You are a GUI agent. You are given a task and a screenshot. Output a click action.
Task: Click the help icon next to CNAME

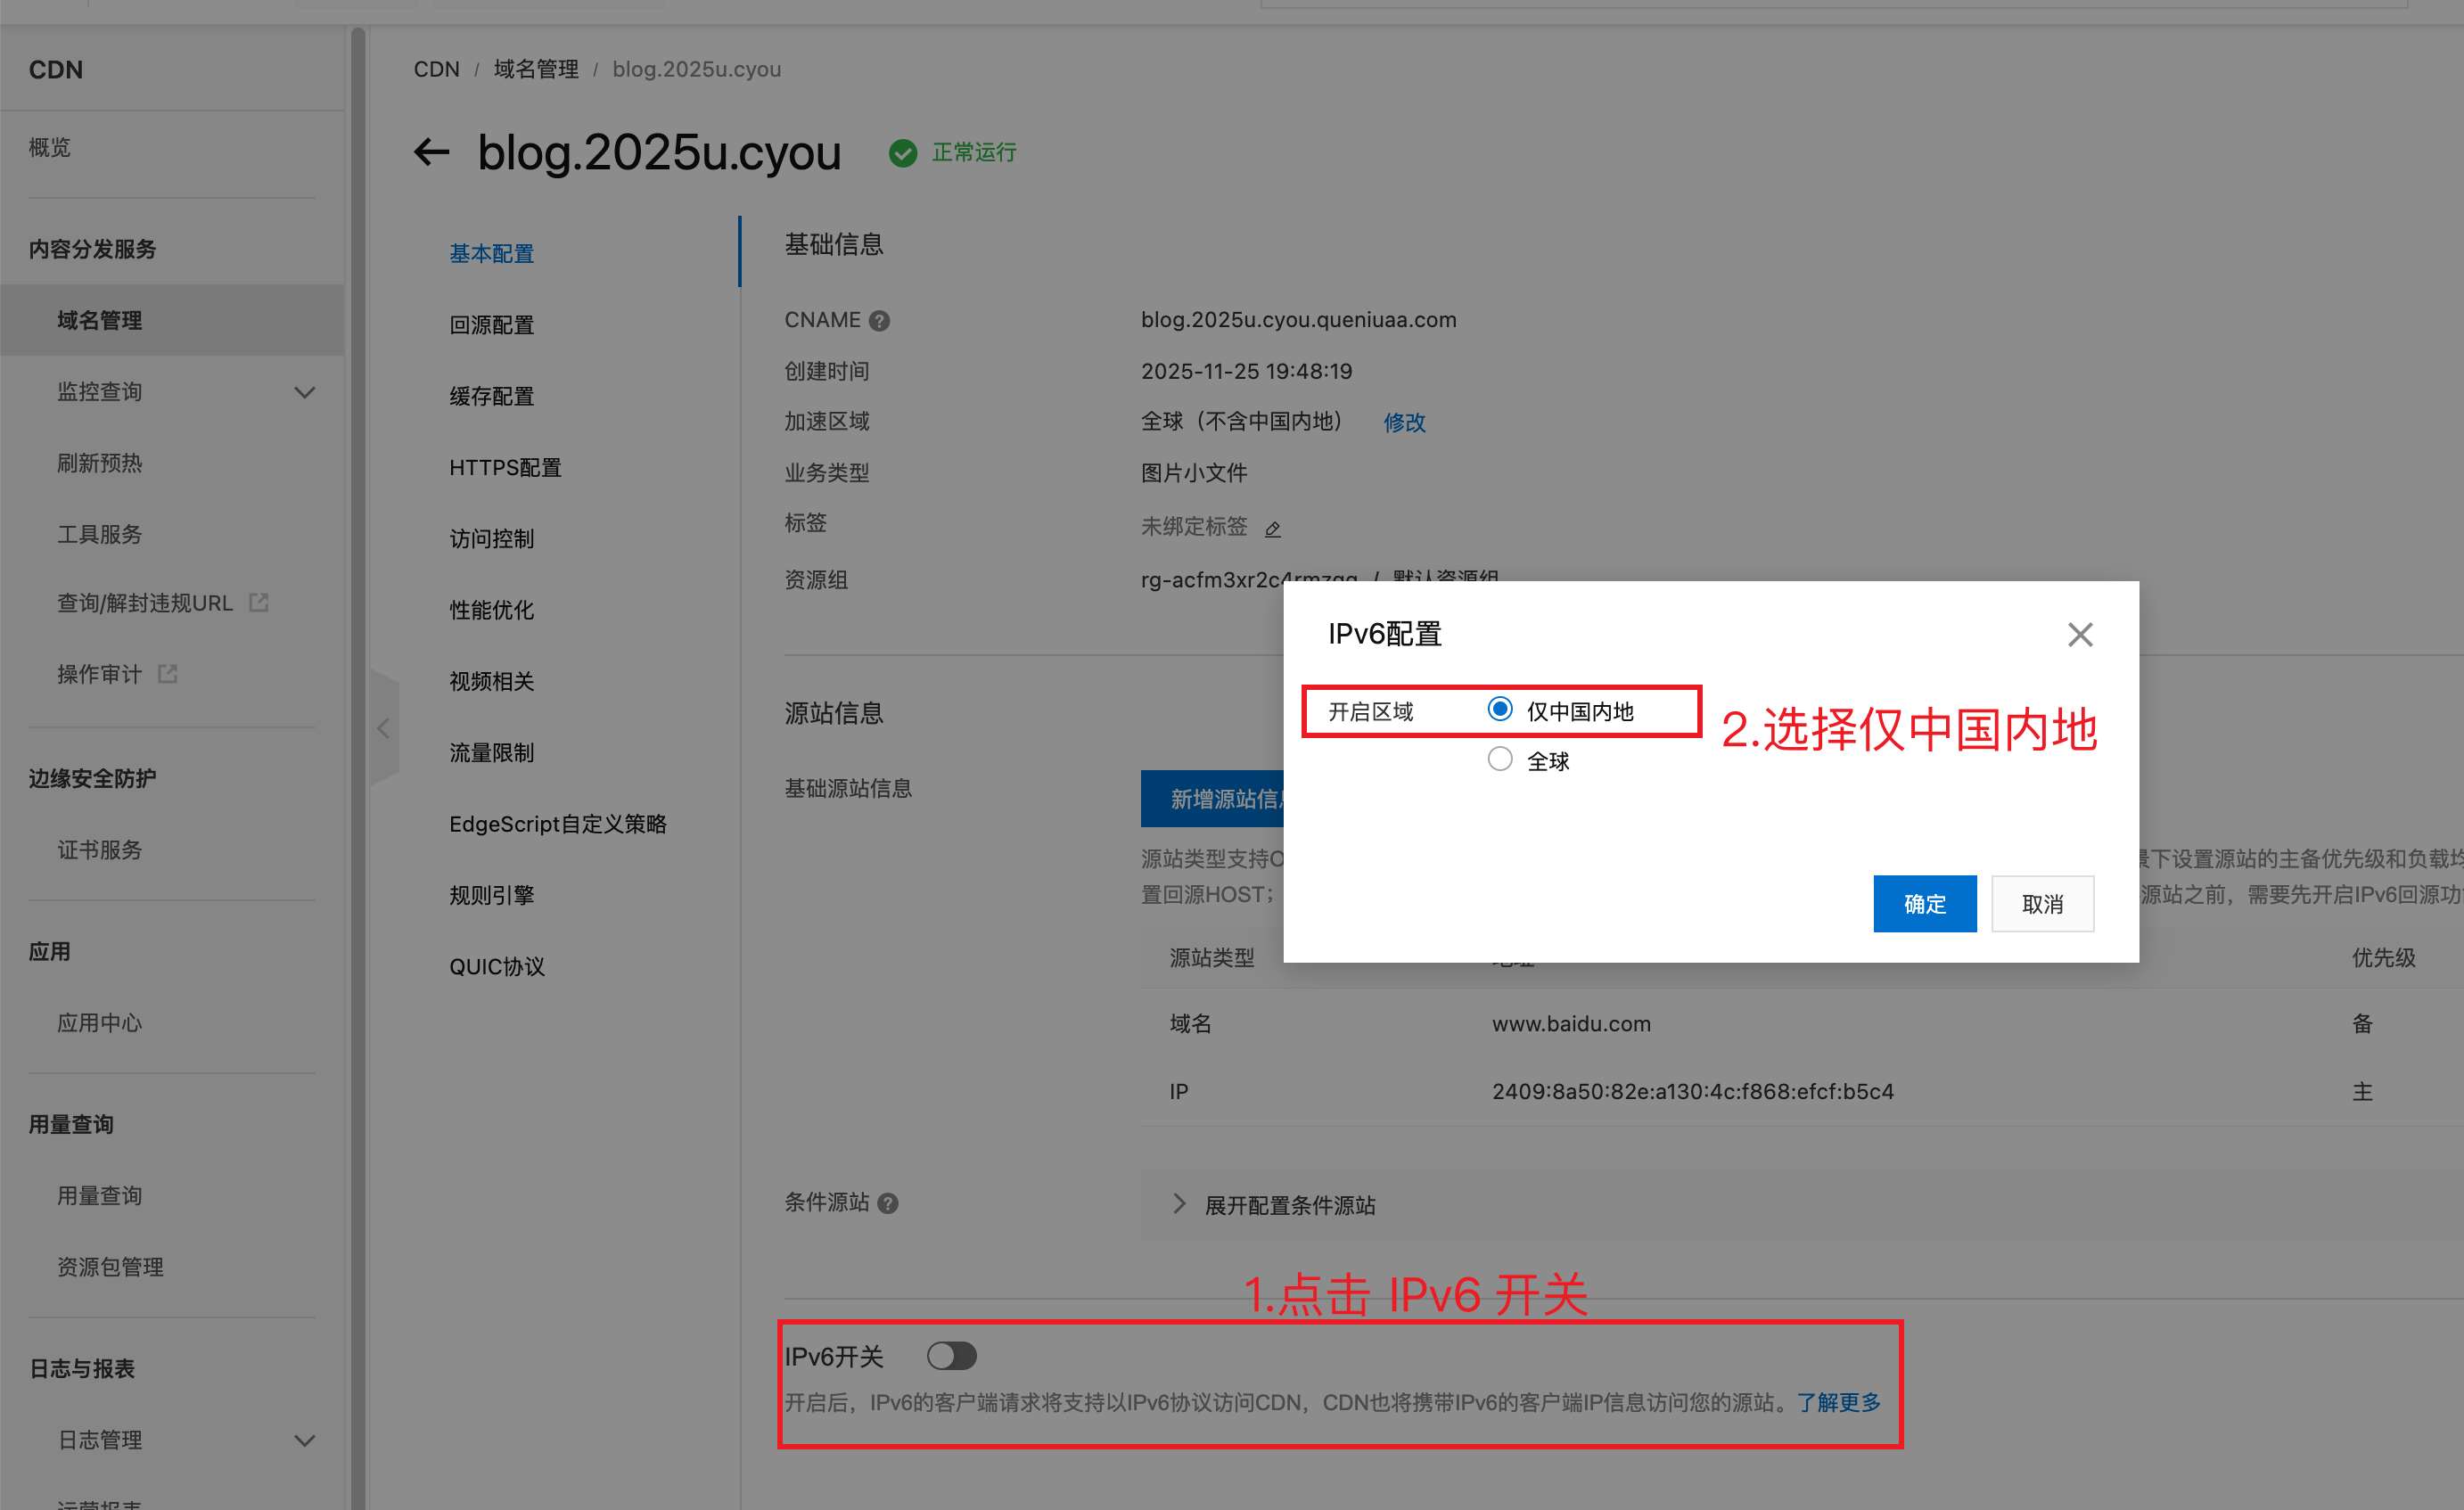pos(879,320)
